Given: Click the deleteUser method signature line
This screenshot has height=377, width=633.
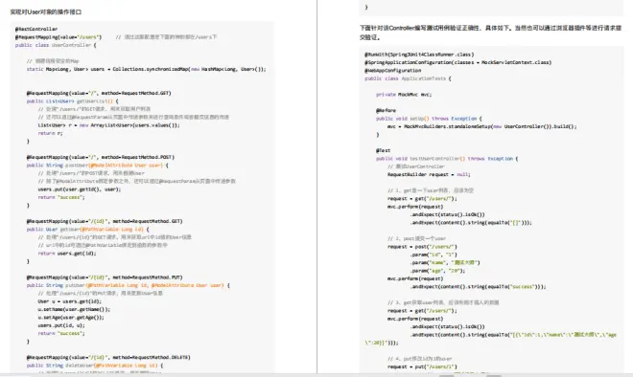Looking at the screenshot, I should [x=95, y=366].
